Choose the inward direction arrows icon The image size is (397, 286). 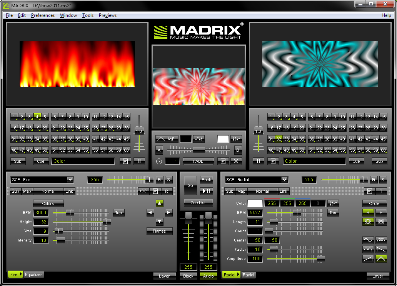(x=381, y=222)
